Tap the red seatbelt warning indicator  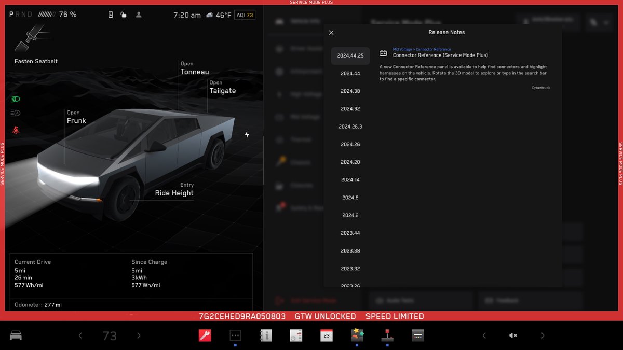[16, 130]
